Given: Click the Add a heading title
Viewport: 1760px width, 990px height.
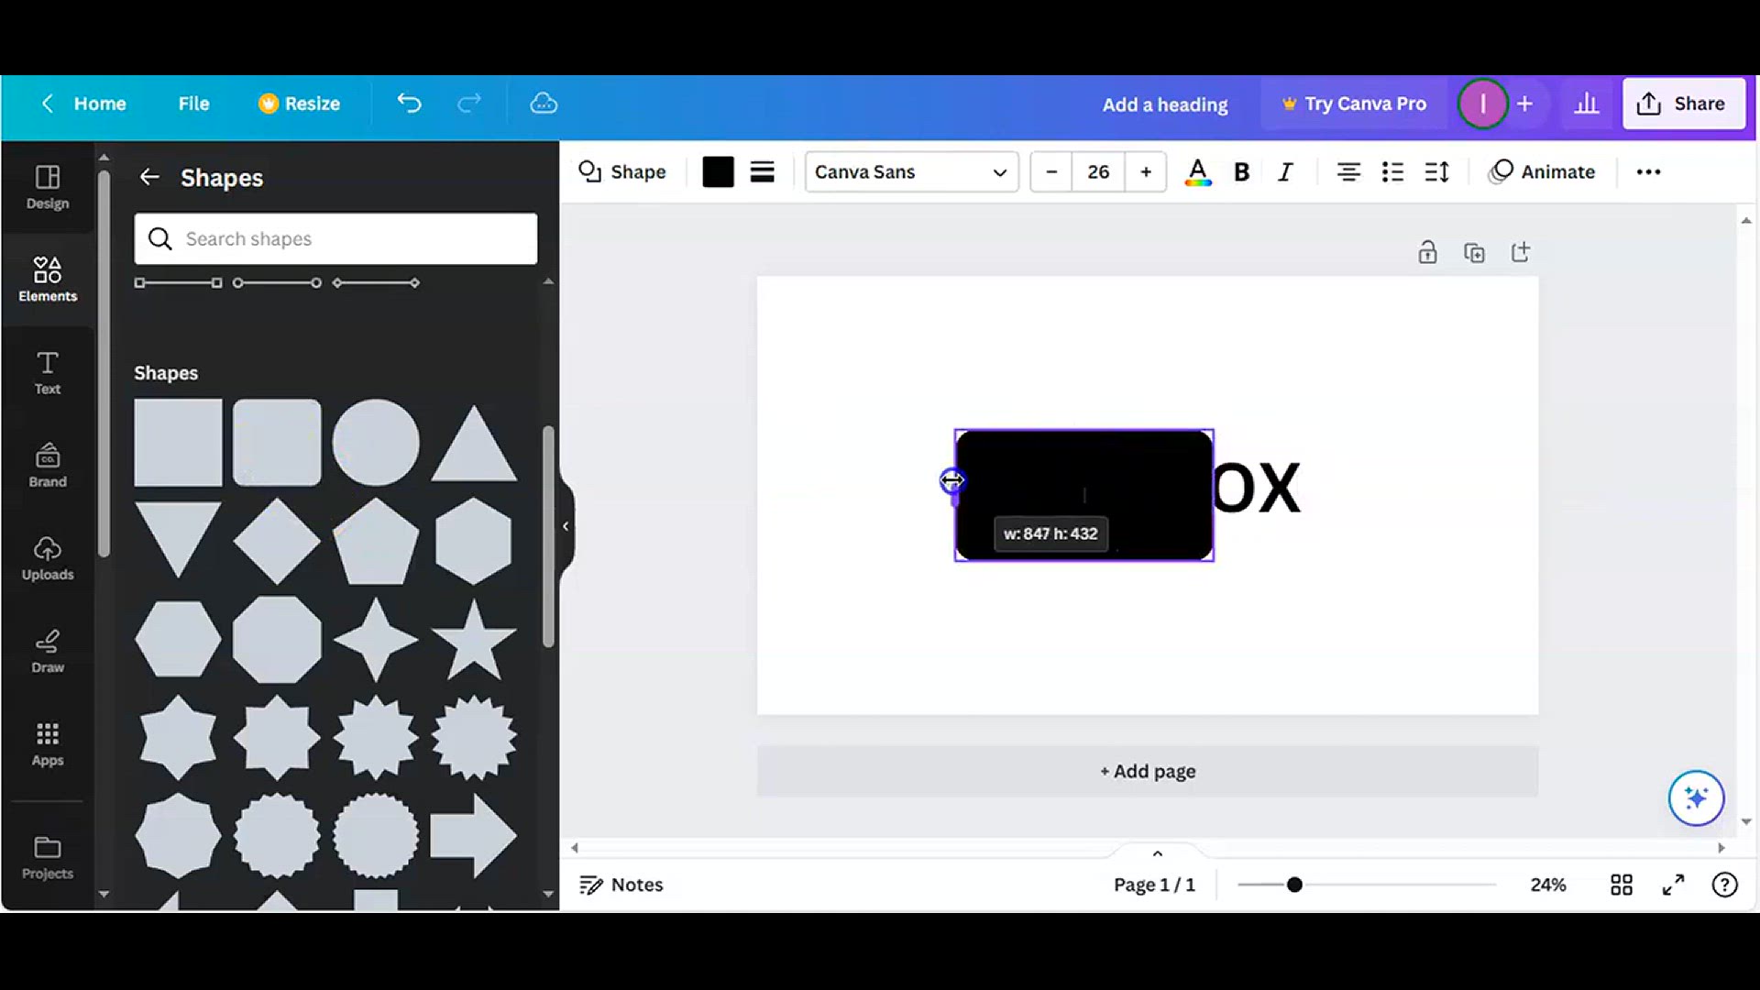Looking at the screenshot, I should click(x=1165, y=104).
